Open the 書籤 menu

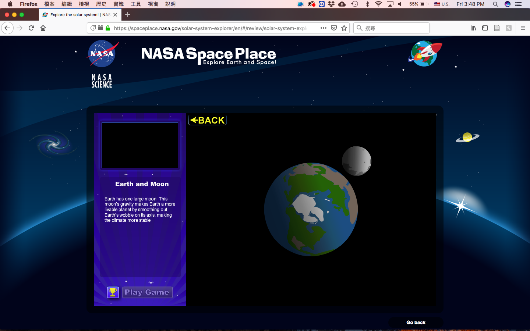coord(119,4)
